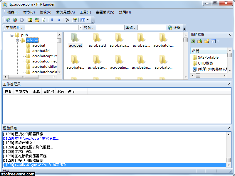Collapse the pub tree node
This screenshot has width=235, height=176.
pyautogui.click(x=12, y=35)
